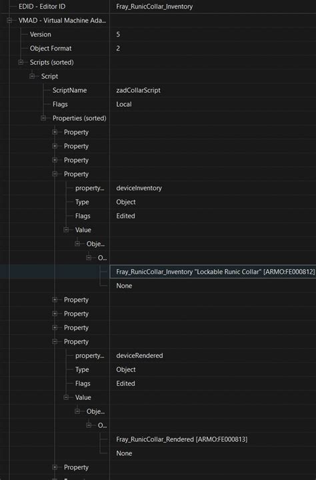Click the deviceRendered property name value
The image size is (316, 480).
tap(139, 356)
